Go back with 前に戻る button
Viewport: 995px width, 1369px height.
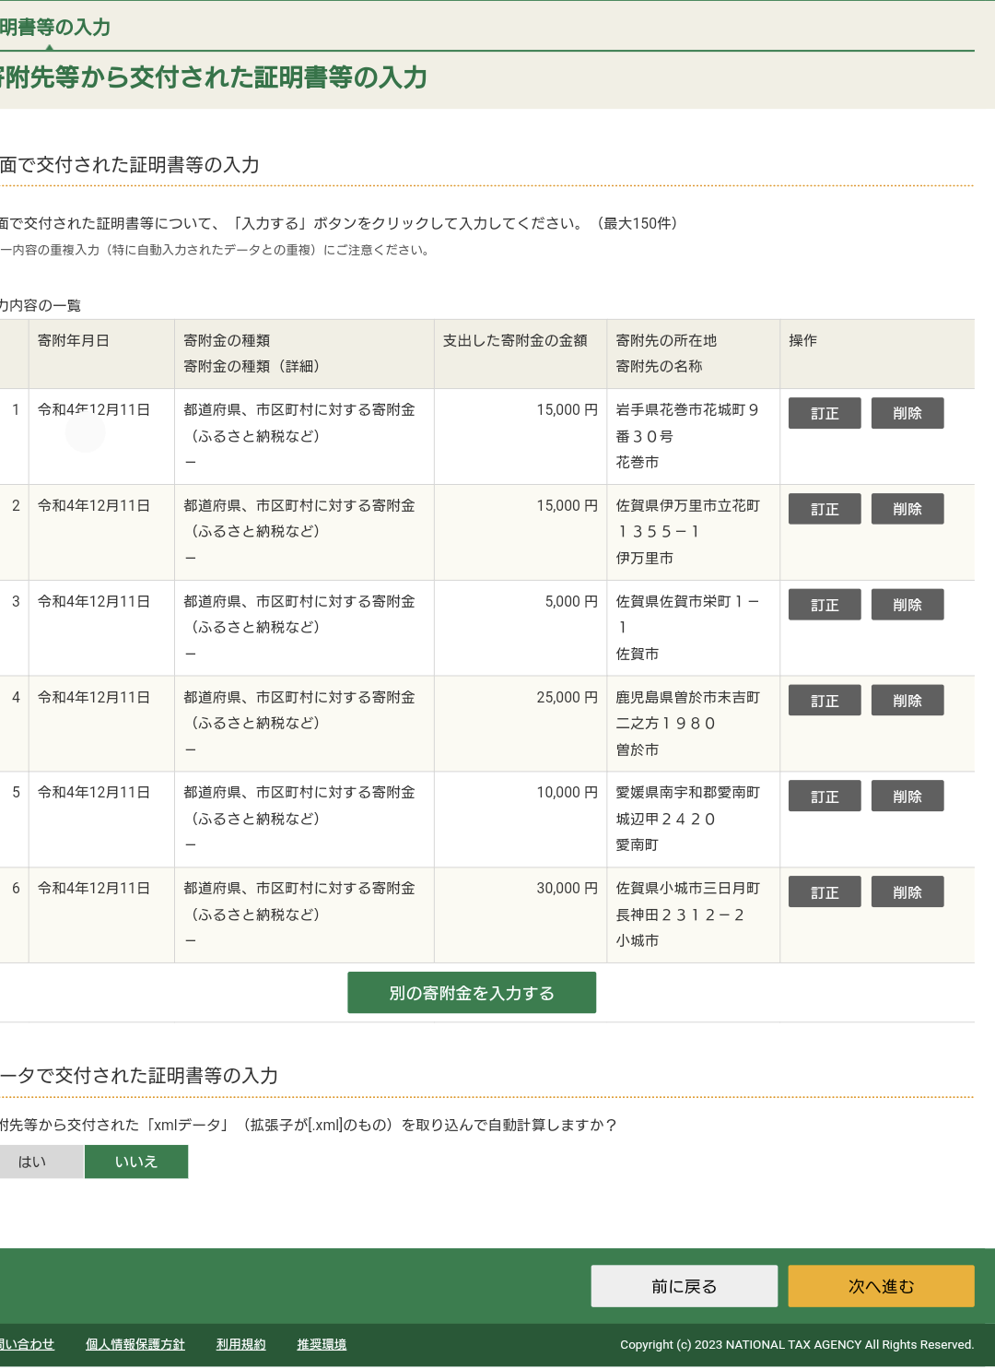(x=684, y=1286)
